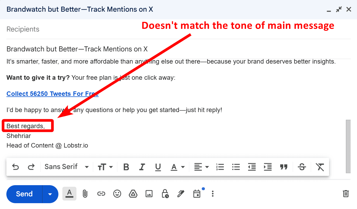Open the text alignment dropdown

point(201,167)
